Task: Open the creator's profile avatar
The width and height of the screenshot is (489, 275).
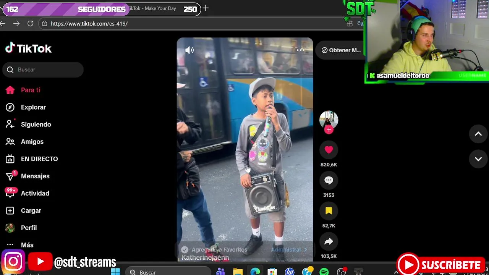Action: [x=329, y=120]
